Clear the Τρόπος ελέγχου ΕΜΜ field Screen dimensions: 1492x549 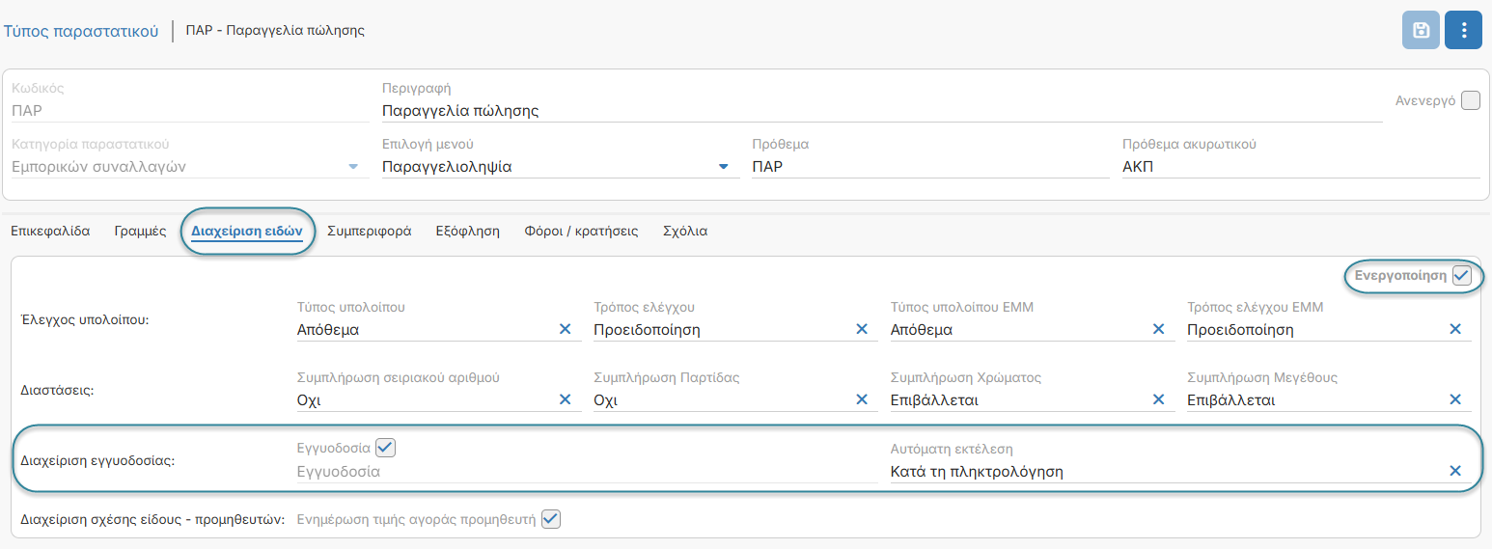pyautogui.click(x=1455, y=329)
